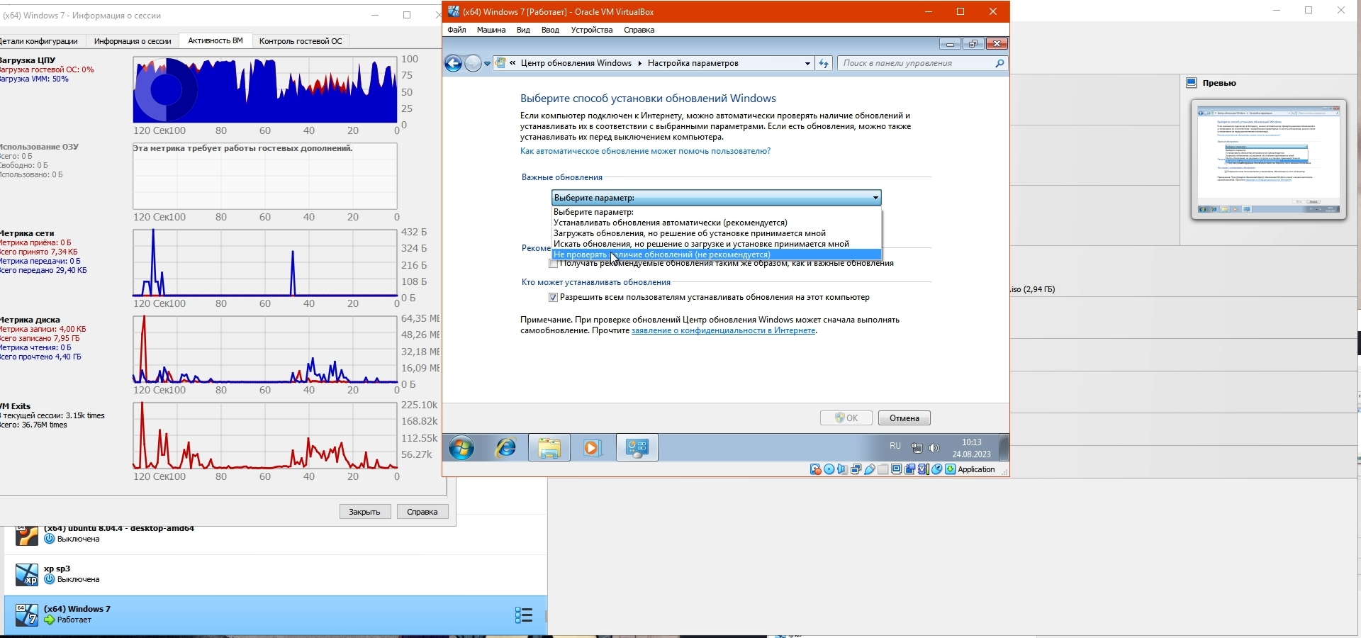
Task: Click the mouse integration indicator
Action: pyautogui.click(x=937, y=469)
